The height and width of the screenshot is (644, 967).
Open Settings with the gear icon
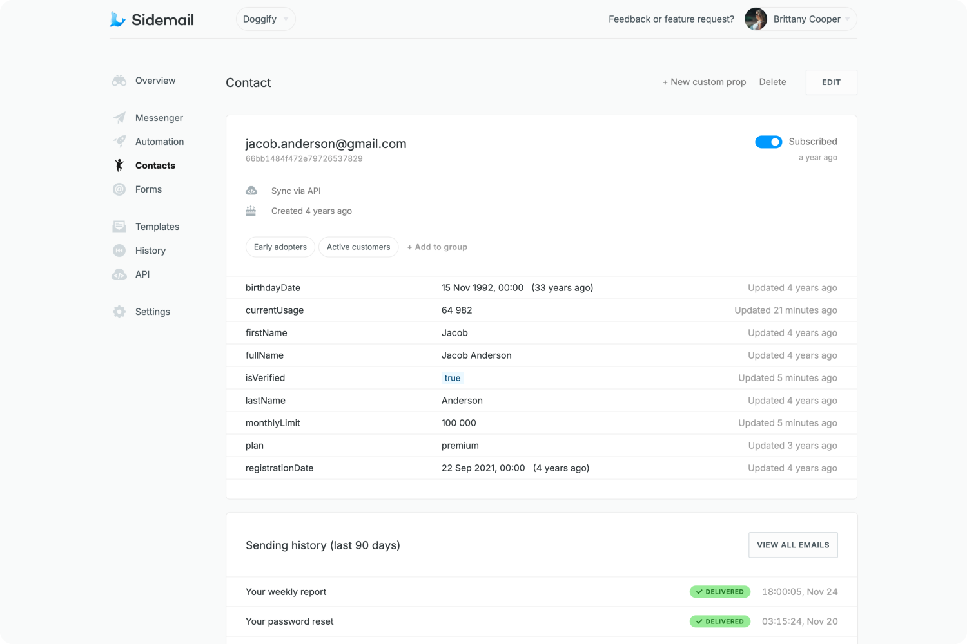pyautogui.click(x=119, y=311)
